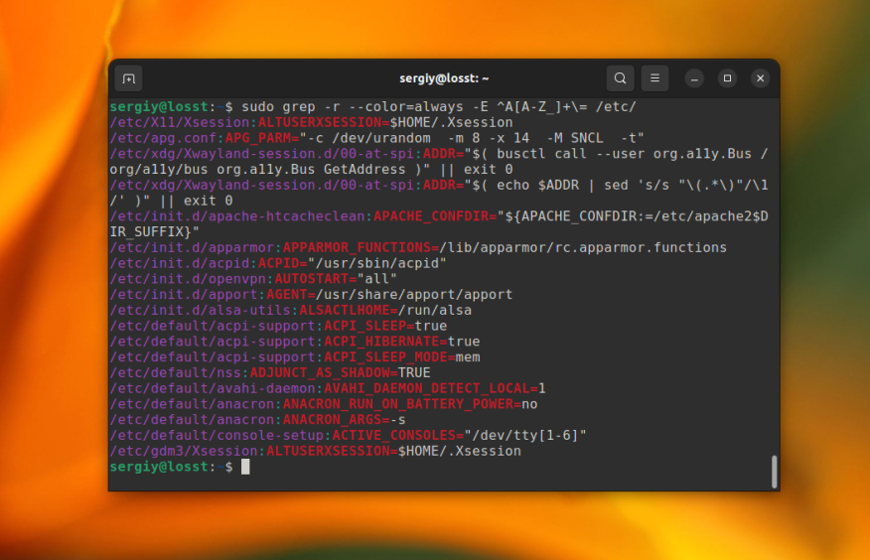Screen dimensions: 870x560
Task: Open a new terminal tab
Action: pyautogui.click(x=129, y=78)
